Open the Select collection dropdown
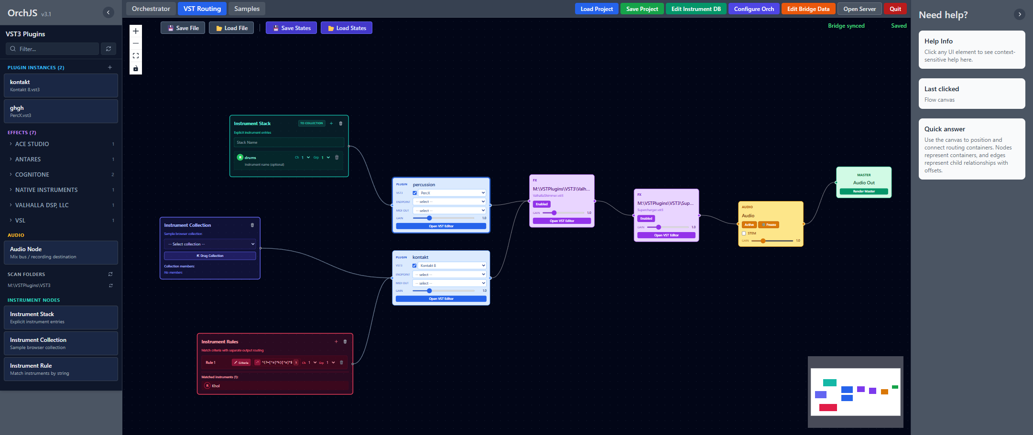Screen dimensions: 1033x435 click(x=210, y=244)
